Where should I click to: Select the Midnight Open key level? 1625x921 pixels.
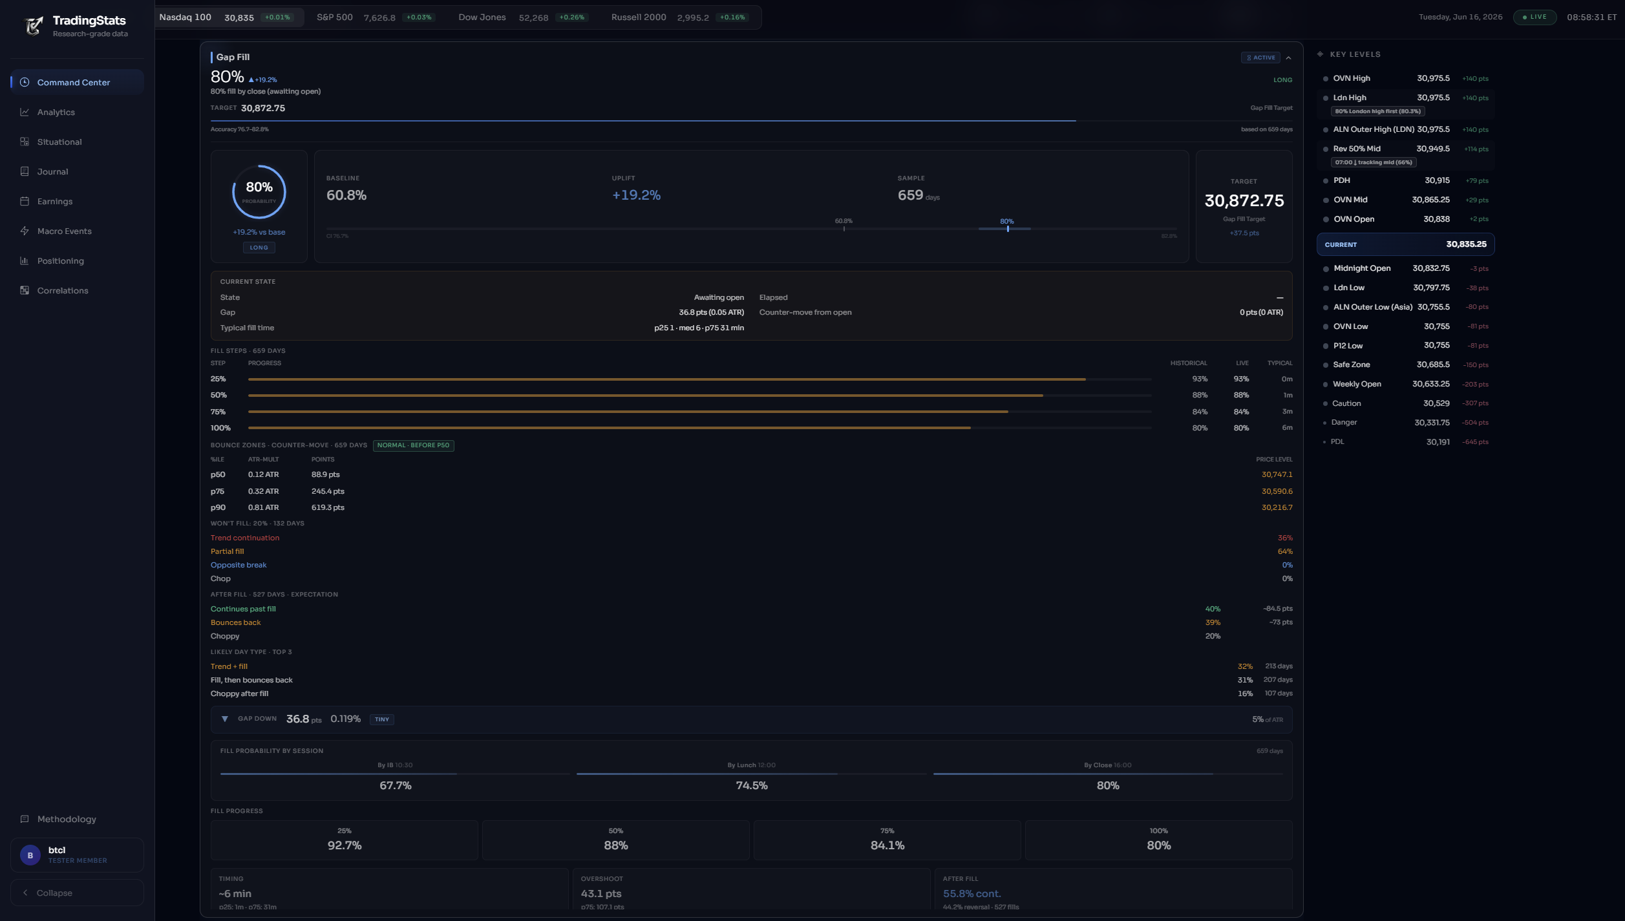tap(1405, 268)
